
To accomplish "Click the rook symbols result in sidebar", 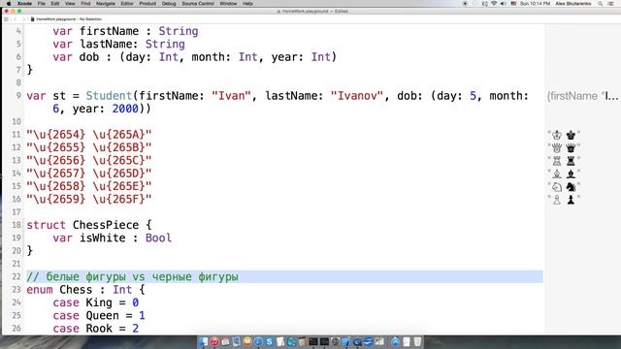I will tap(564, 161).
